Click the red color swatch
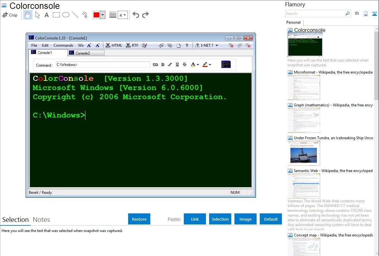The height and width of the screenshot is (256, 379). pyautogui.click(x=96, y=15)
